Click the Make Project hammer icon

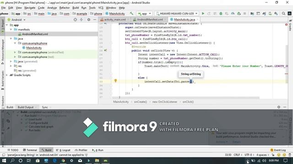coord(131,14)
